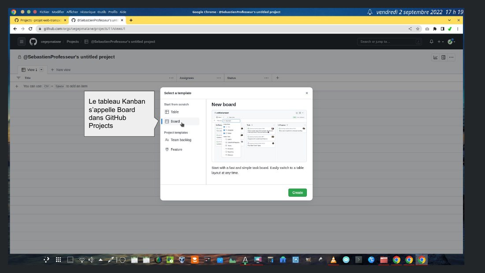Open Status column options menu
Viewport: 485px width, 273px height.
(x=266, y=78)
